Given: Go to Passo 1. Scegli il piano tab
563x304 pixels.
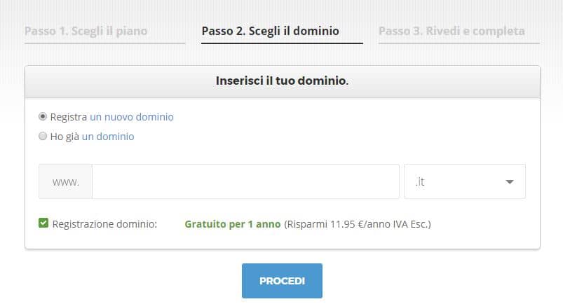Looking at the screenshot, I should [86, 32].
